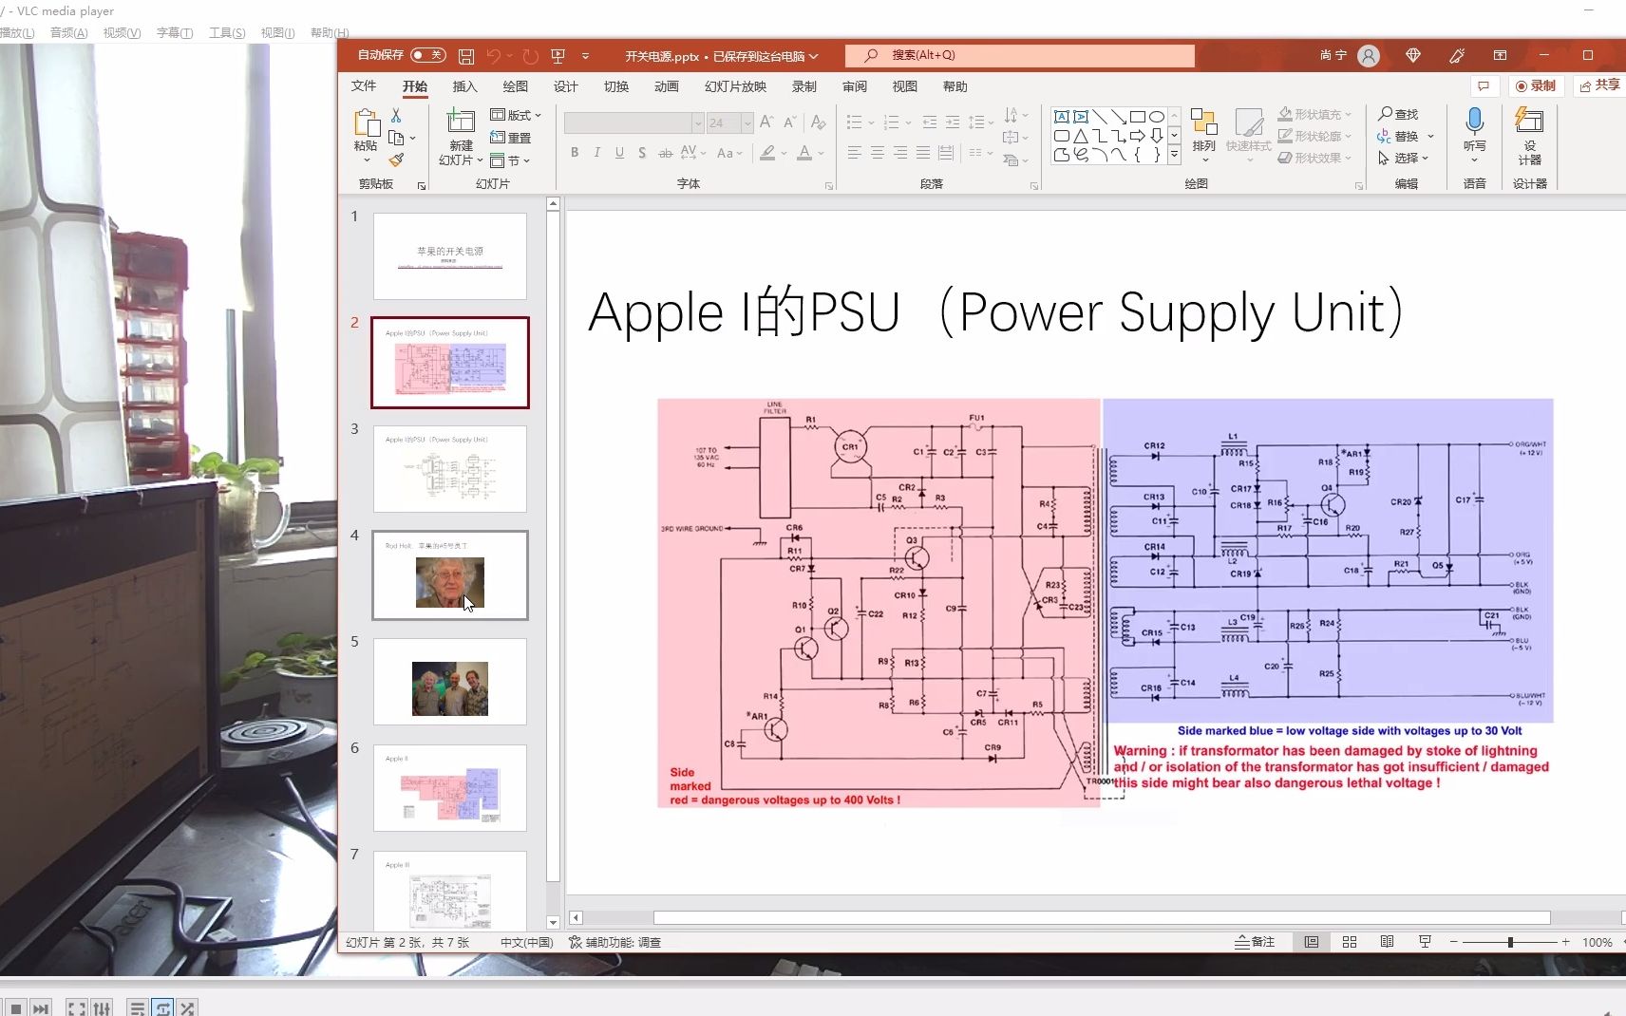Select the right arrow shape in gallery
1626x1016 pixels.
tap(1137, 136)
